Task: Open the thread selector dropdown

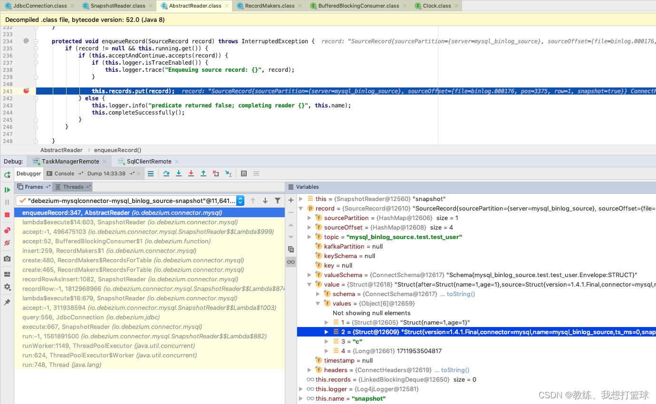Action: (x=241, y=201)
